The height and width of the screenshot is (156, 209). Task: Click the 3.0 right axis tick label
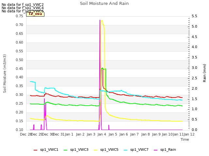[194, 68]
